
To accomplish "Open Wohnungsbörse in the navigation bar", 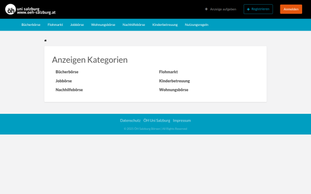I will pyautogui.click(x=103, y=25).
